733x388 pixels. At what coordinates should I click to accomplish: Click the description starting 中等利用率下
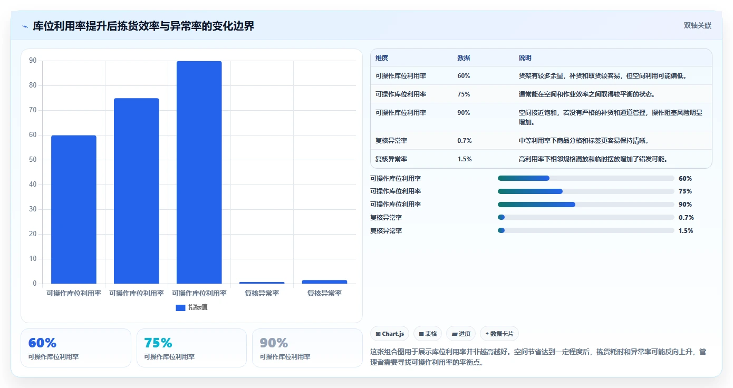click(x=584, y=141)
